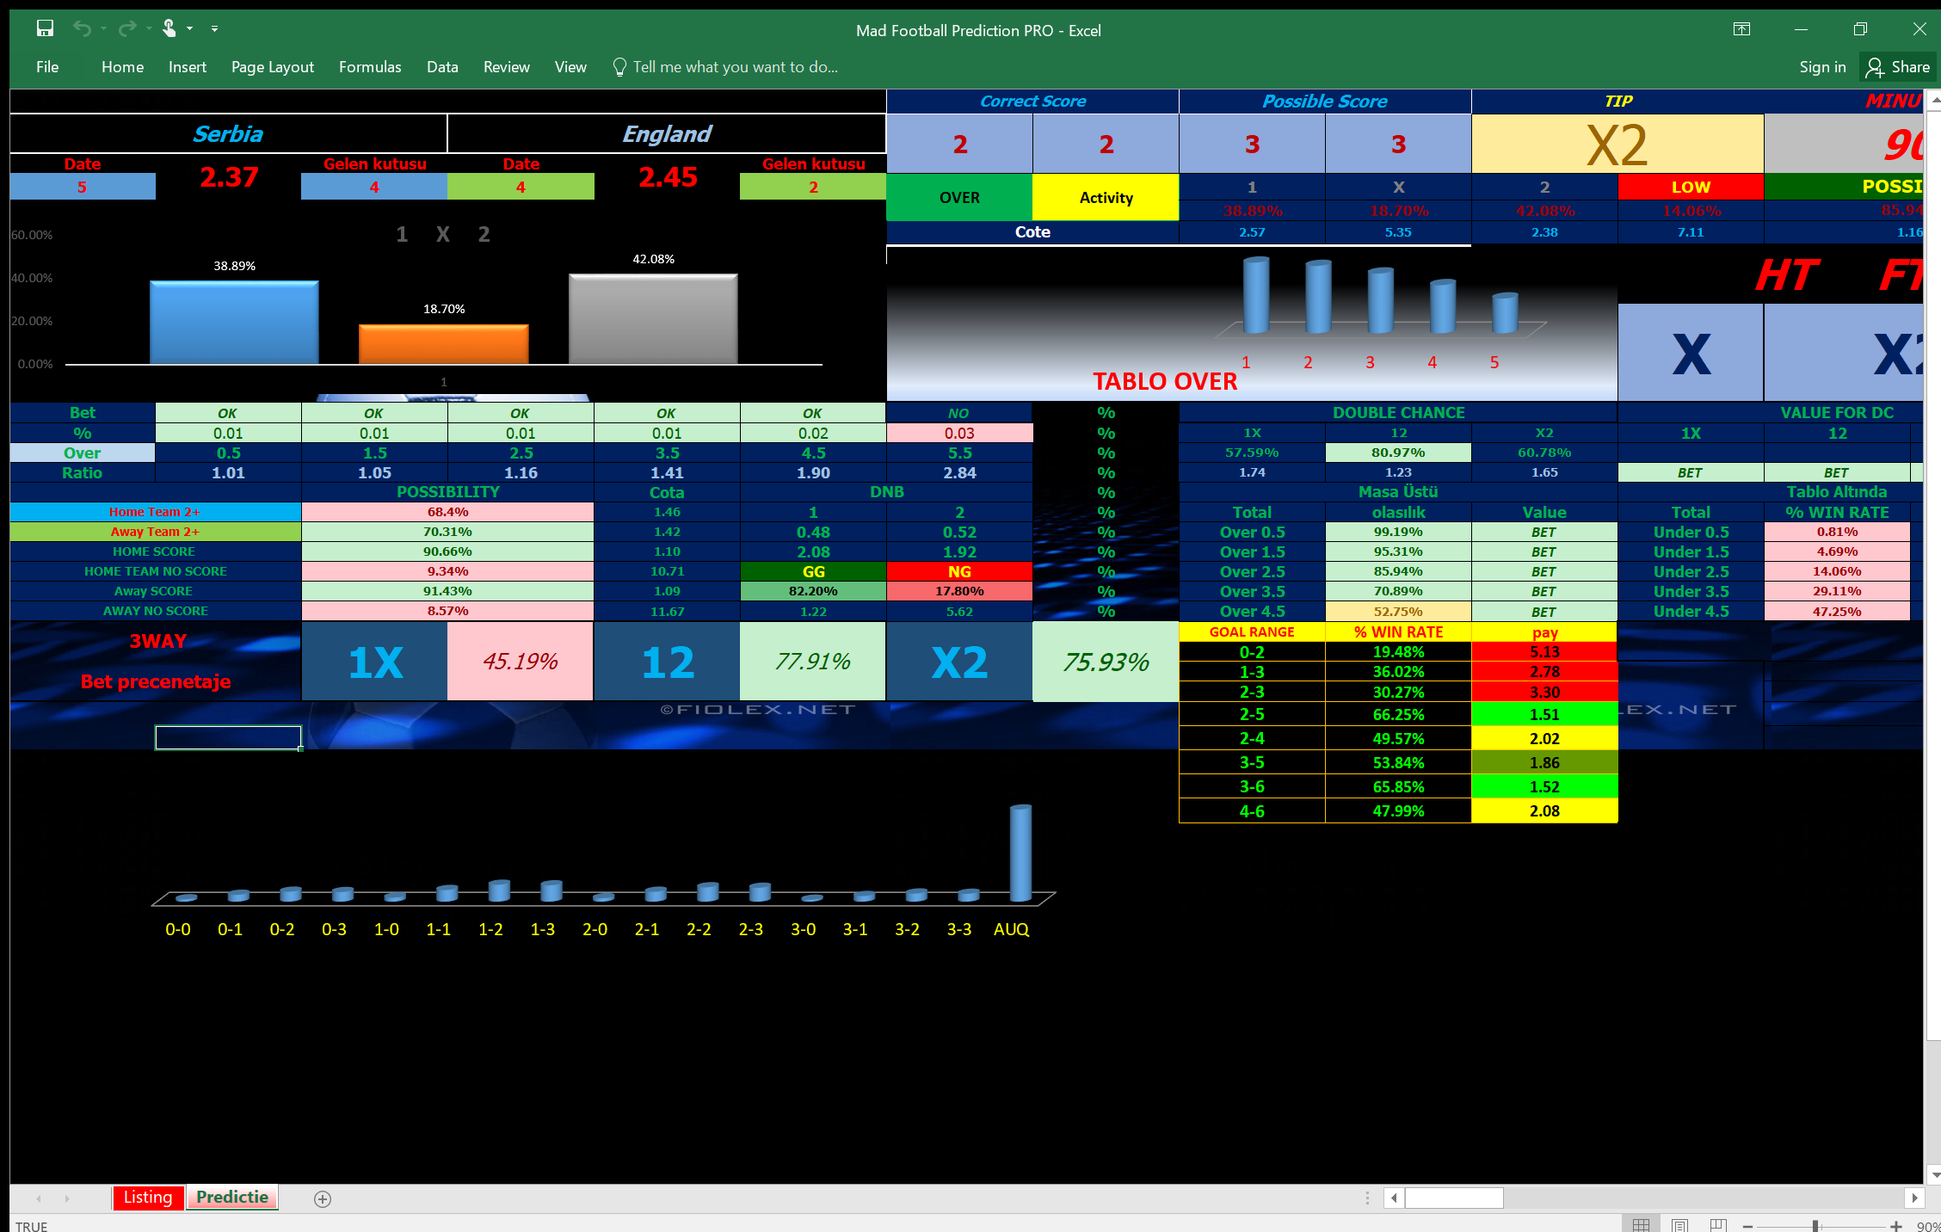Open Customize Quick Access Toolbar dropdown

(214, 28)
